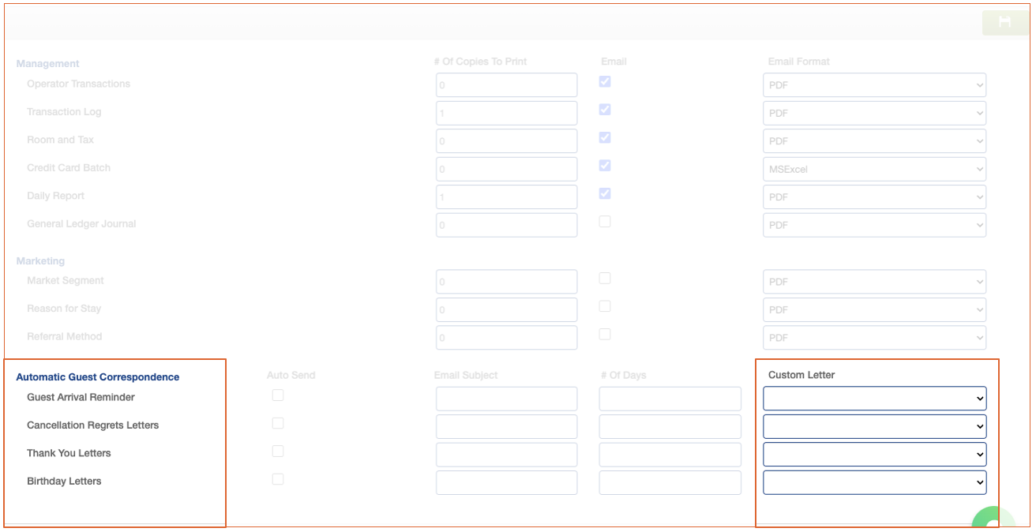This screenshot has width=1036, height=532.
Task: Select Custom Letter for Thank You Letters
Action: pyautogui.click(x=874, y=455)
